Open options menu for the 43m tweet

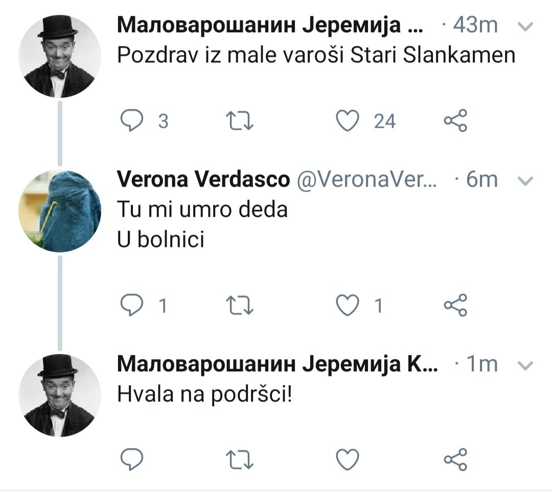pyautogui.click(x=526, y=26)
